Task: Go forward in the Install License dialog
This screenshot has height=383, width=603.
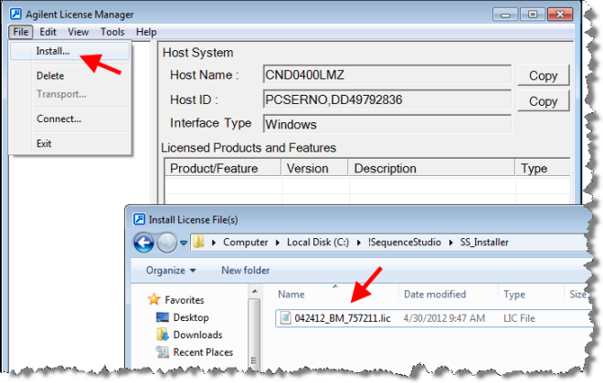Action: coord(167,243)
